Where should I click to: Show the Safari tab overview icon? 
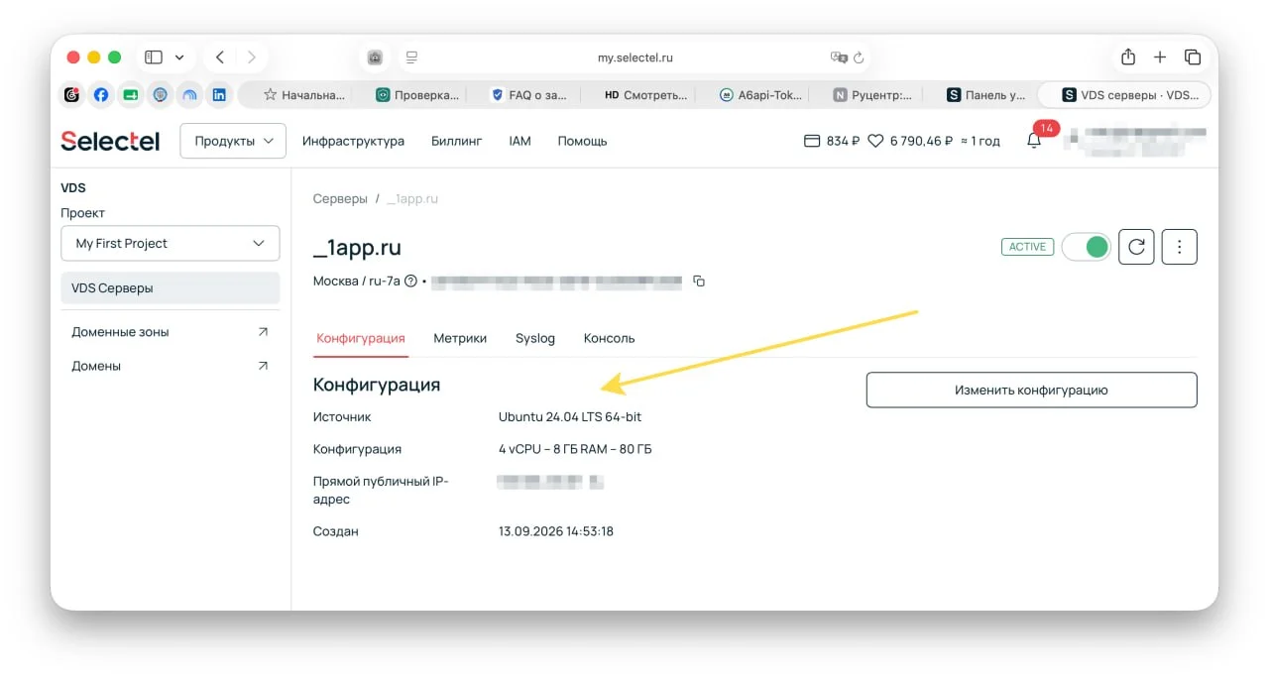(1193, 57)
